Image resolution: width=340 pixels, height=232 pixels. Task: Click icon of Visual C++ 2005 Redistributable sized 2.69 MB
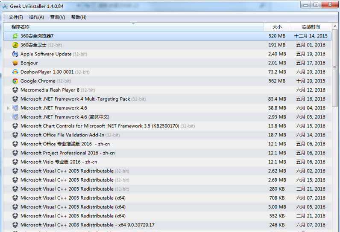click(15, 180)
